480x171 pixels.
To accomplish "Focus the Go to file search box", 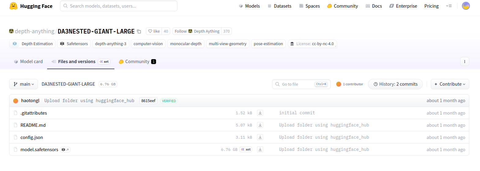I will (x=301, y=84).
